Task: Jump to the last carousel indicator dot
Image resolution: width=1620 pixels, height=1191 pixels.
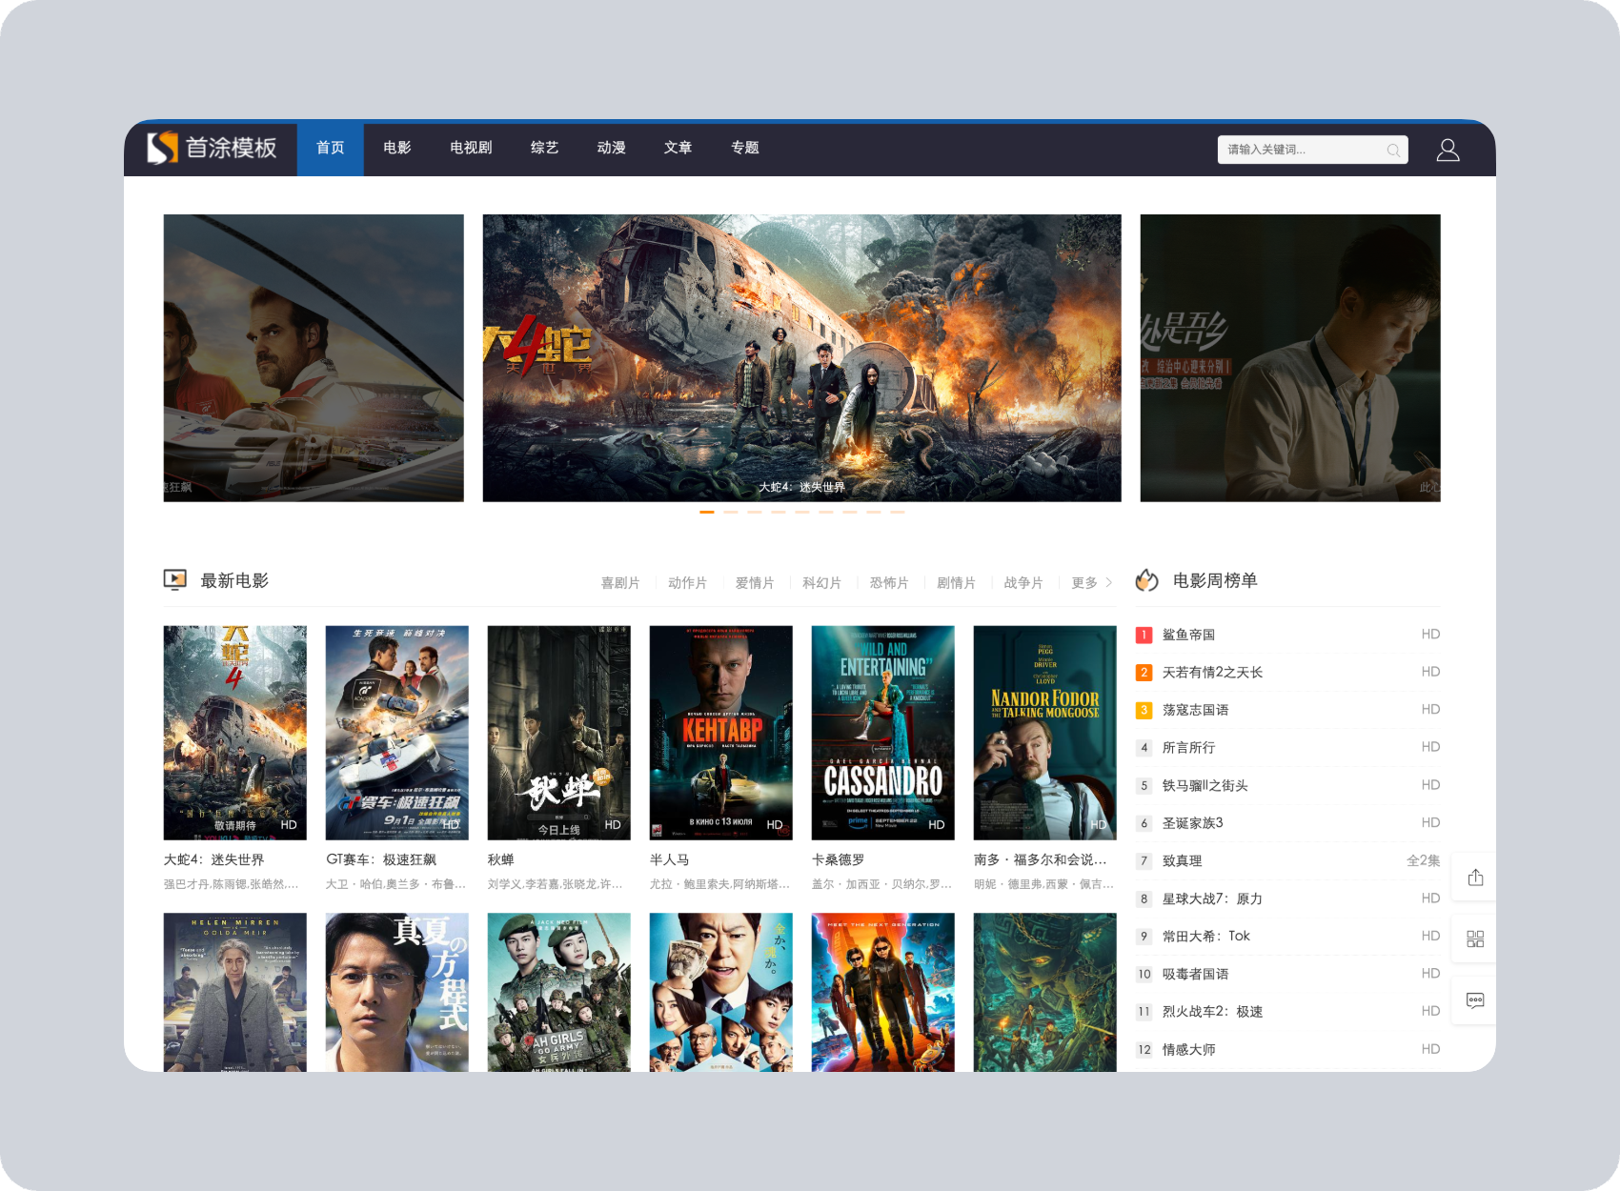Action: click(898, 513)
